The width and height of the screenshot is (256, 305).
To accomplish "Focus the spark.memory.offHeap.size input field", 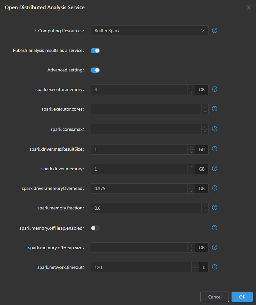I will [x=139, y=248].
